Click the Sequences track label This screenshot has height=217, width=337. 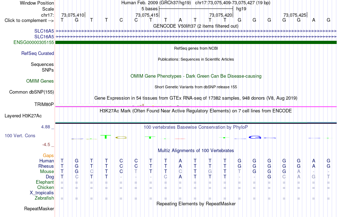42,64
